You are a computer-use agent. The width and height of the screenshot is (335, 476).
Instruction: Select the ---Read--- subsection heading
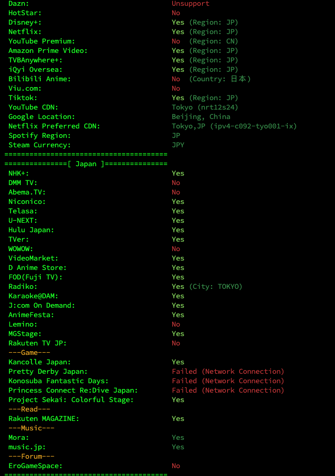point(29,409)
